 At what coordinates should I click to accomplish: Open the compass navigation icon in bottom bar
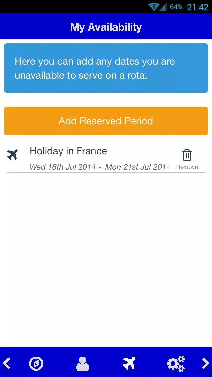click(x=36, y=363)
